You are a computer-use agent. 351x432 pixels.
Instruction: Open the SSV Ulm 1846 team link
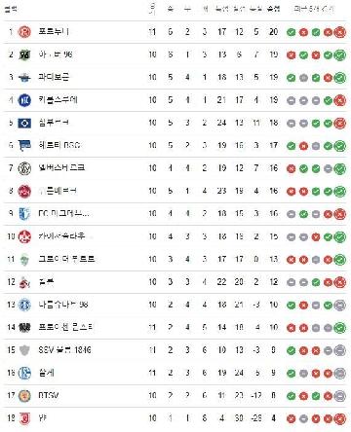64,350
